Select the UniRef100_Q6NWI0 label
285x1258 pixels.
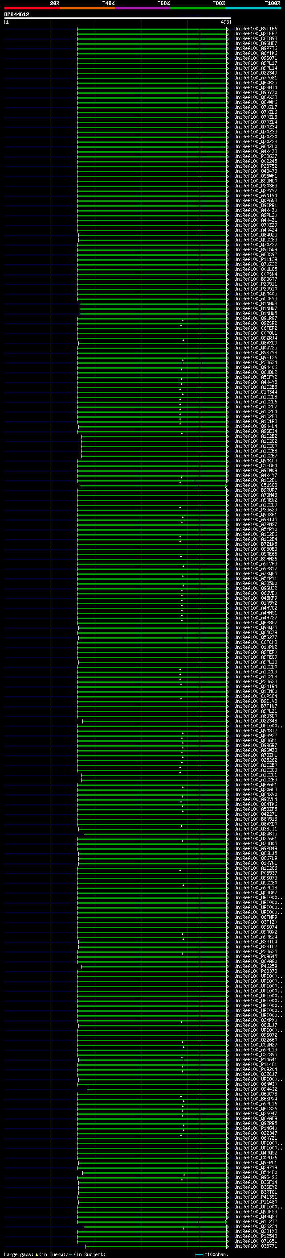[256, 1084]
